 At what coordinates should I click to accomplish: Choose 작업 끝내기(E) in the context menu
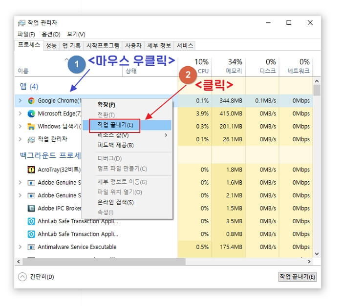(x=127, y=125)
